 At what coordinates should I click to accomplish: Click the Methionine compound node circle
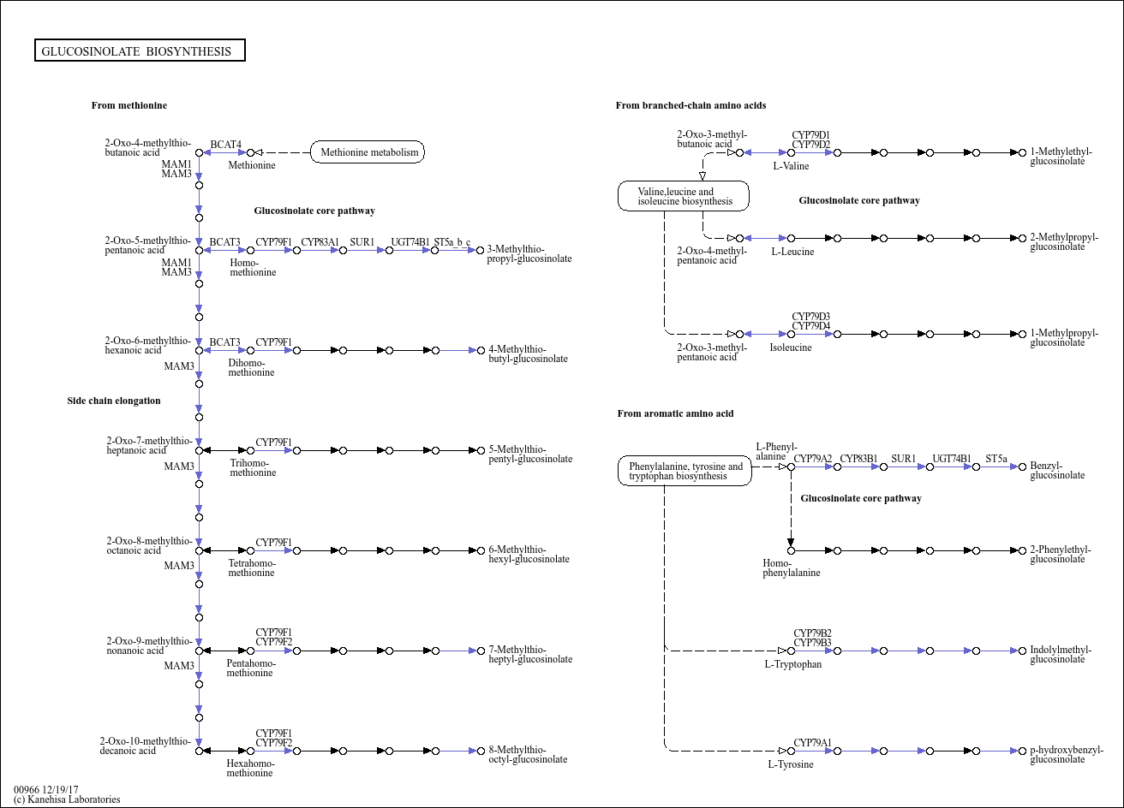(250, 152)
